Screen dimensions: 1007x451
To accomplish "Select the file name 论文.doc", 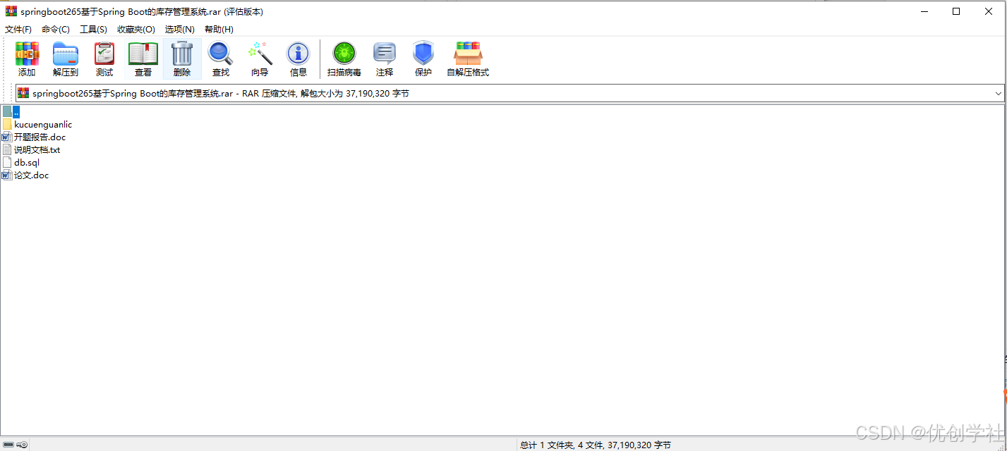I will pos(32,175).
